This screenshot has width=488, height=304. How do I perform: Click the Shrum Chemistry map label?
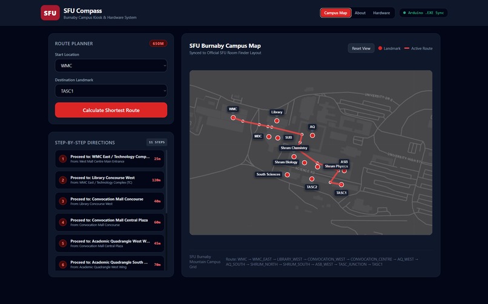tap(294, 148)
